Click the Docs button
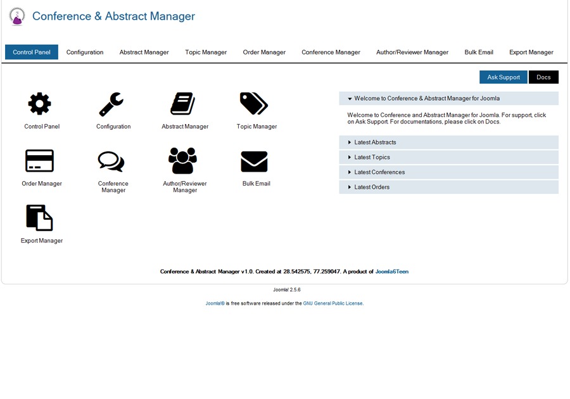Viewport: 570px width, 399px height. [x=543, y=77]
